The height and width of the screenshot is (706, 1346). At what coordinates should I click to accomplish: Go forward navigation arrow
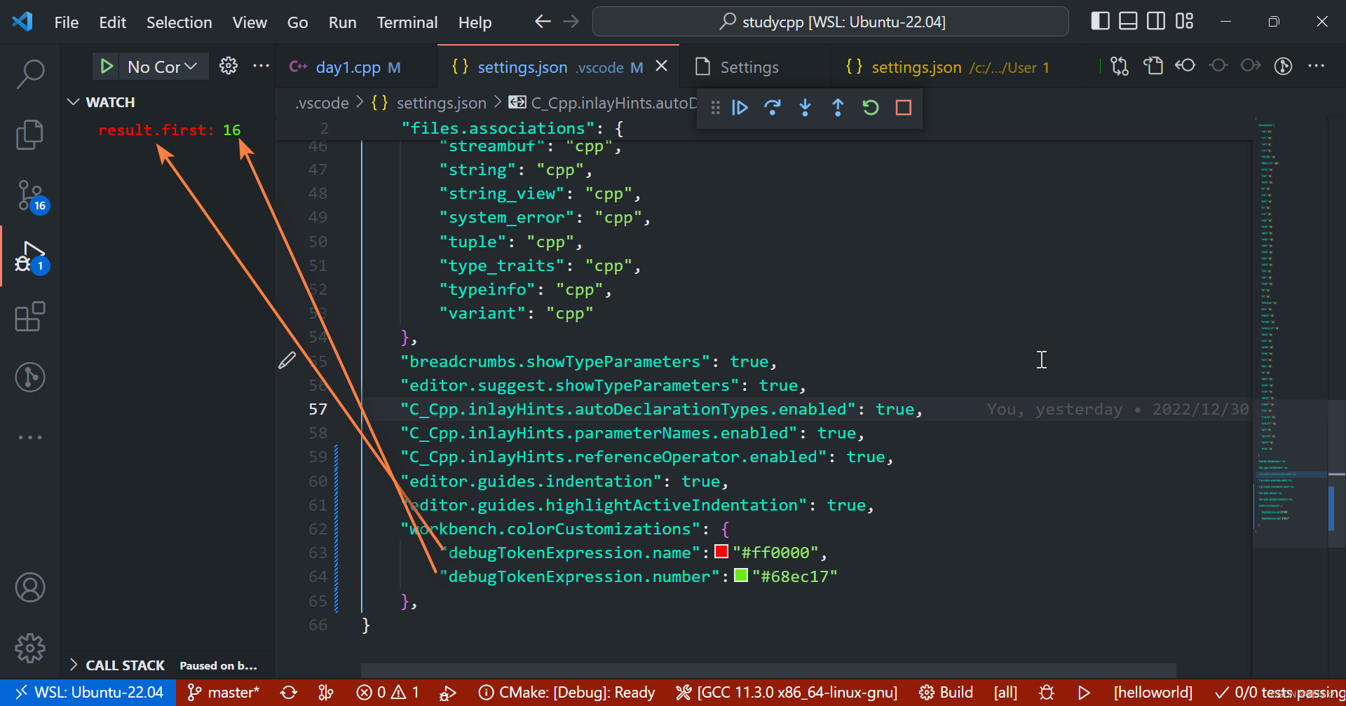tap(571, 22)
